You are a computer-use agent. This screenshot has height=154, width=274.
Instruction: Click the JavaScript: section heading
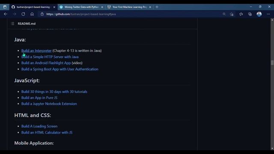[x=27, y=80]
